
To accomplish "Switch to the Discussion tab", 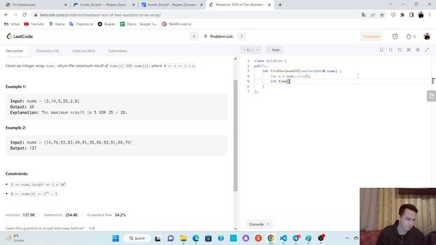I will pos(48,51).
